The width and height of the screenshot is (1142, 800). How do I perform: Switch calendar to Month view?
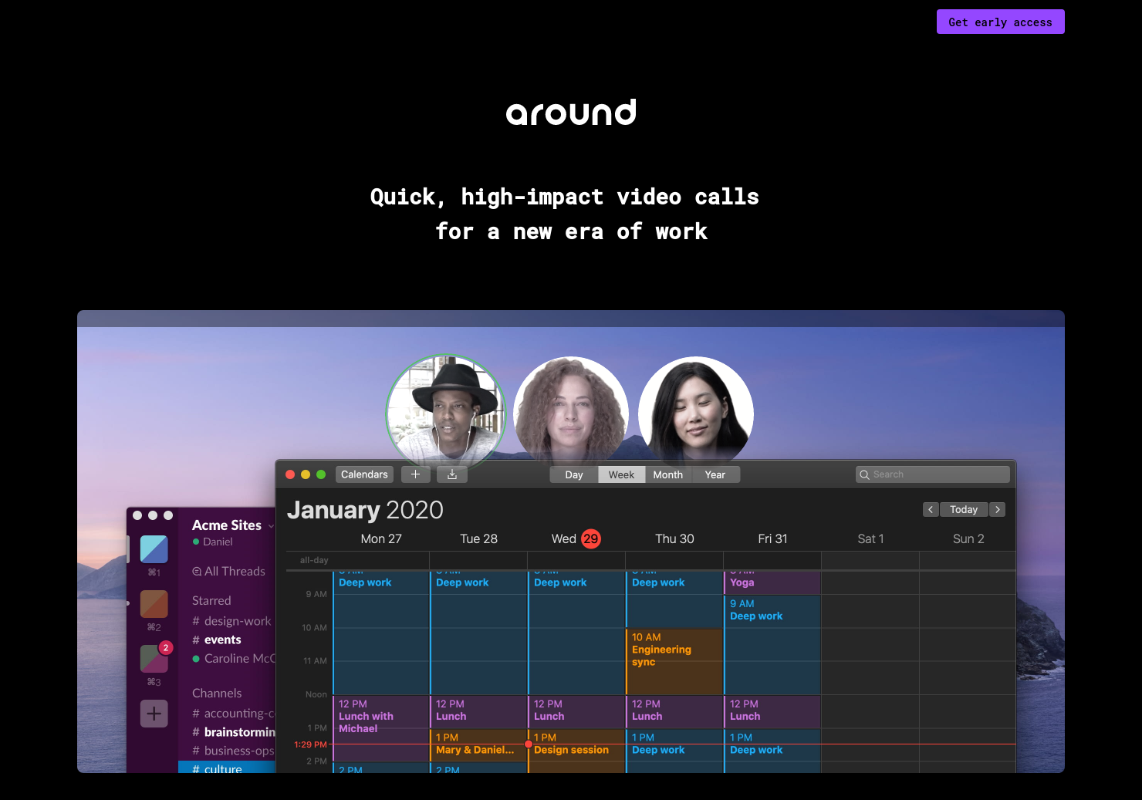(668, 474)
